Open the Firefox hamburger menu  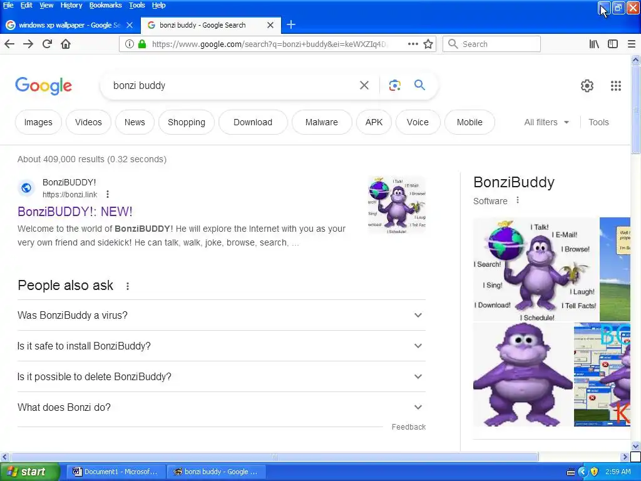click(x=632, y=44)
